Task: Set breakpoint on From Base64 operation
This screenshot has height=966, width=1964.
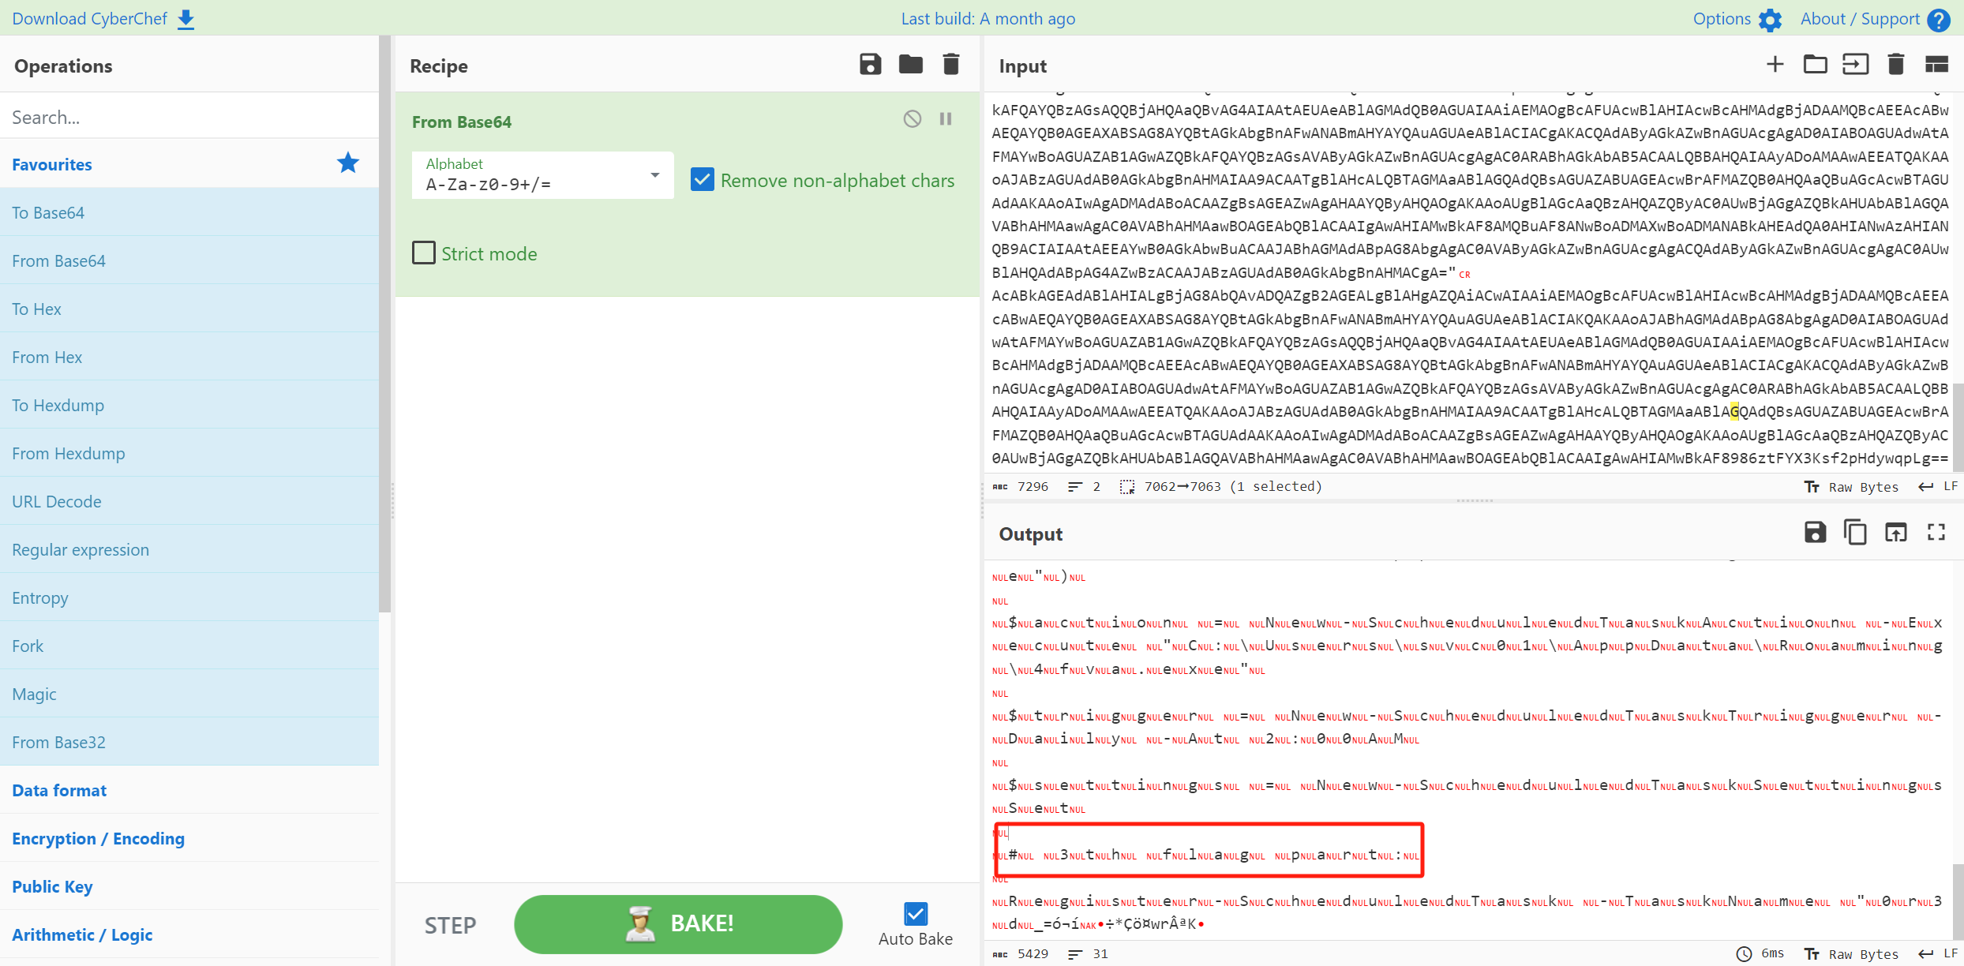Action: click(x=946, y=119)
